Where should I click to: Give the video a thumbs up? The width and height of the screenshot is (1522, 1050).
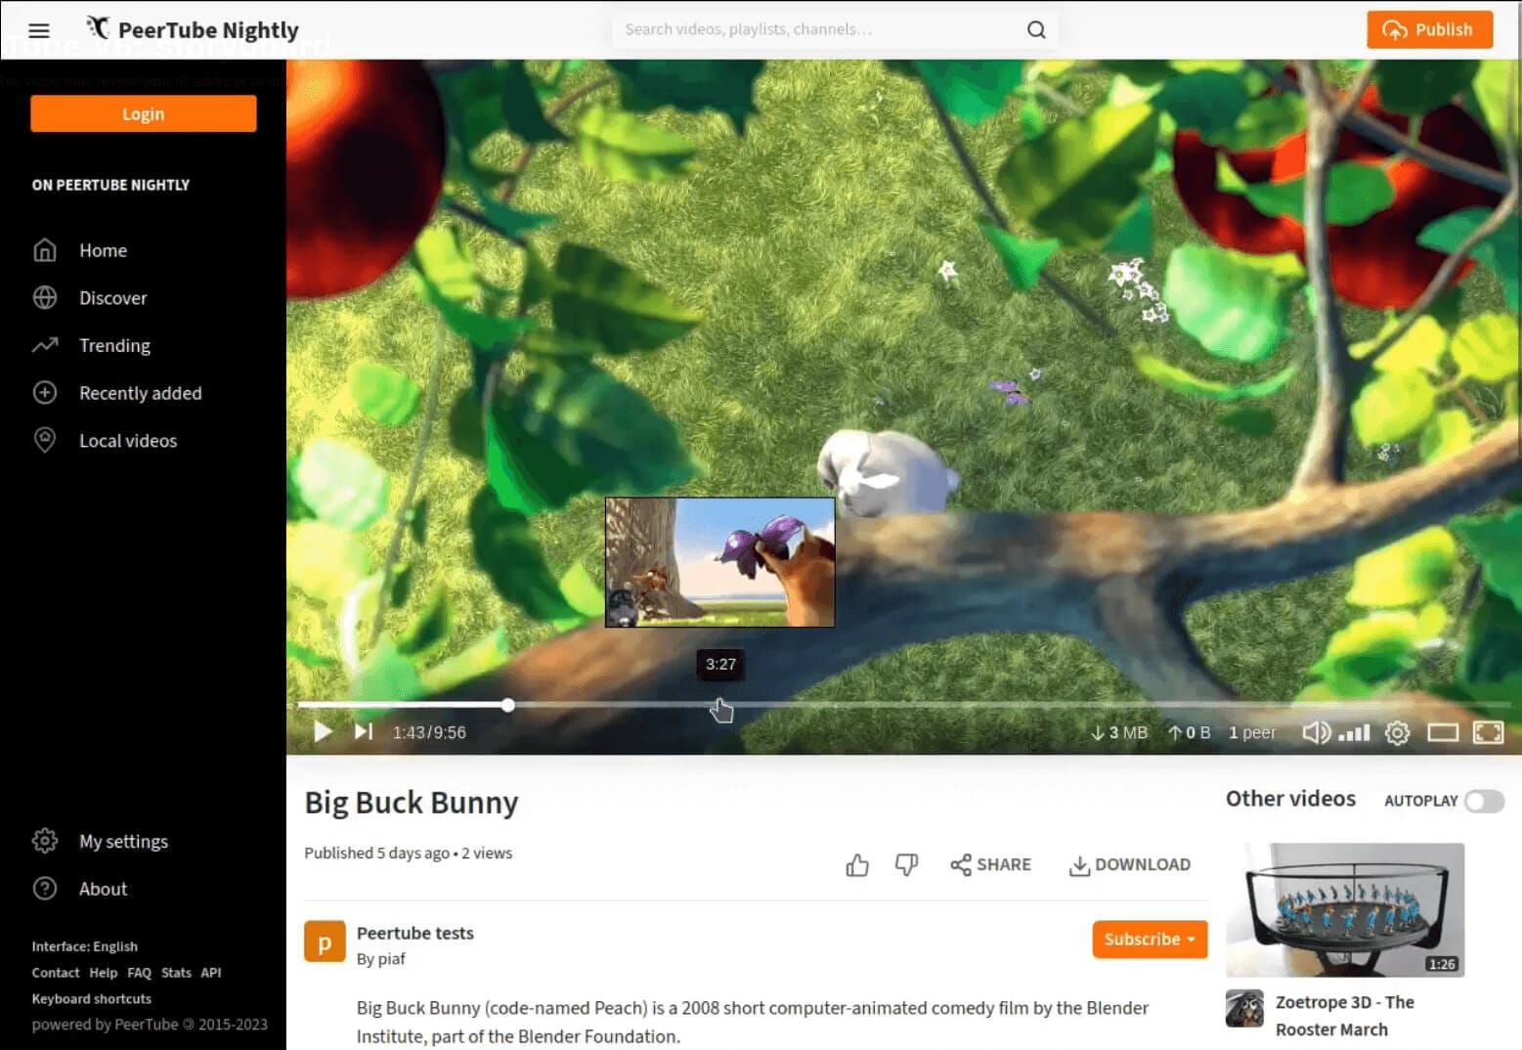pyautogui.click(x=857, y=864)
